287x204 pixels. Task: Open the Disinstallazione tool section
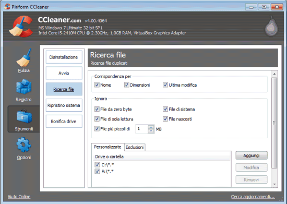(64, 57)
